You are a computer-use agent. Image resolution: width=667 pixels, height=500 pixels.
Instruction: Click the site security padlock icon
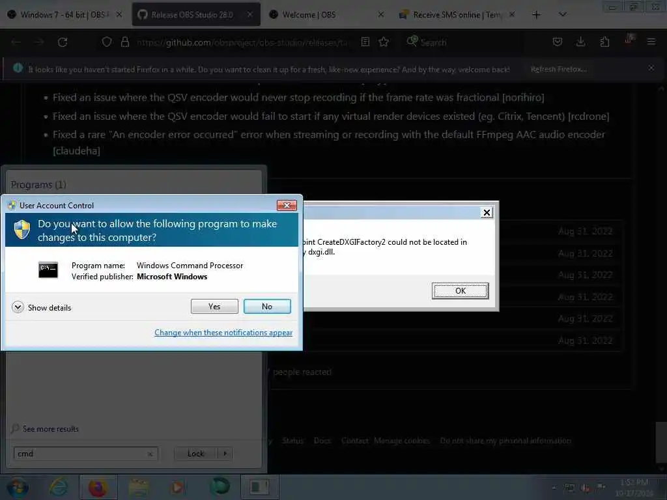click(124, 42)
